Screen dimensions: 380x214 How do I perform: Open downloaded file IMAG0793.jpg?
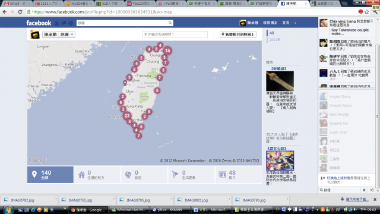pos(254,200)
